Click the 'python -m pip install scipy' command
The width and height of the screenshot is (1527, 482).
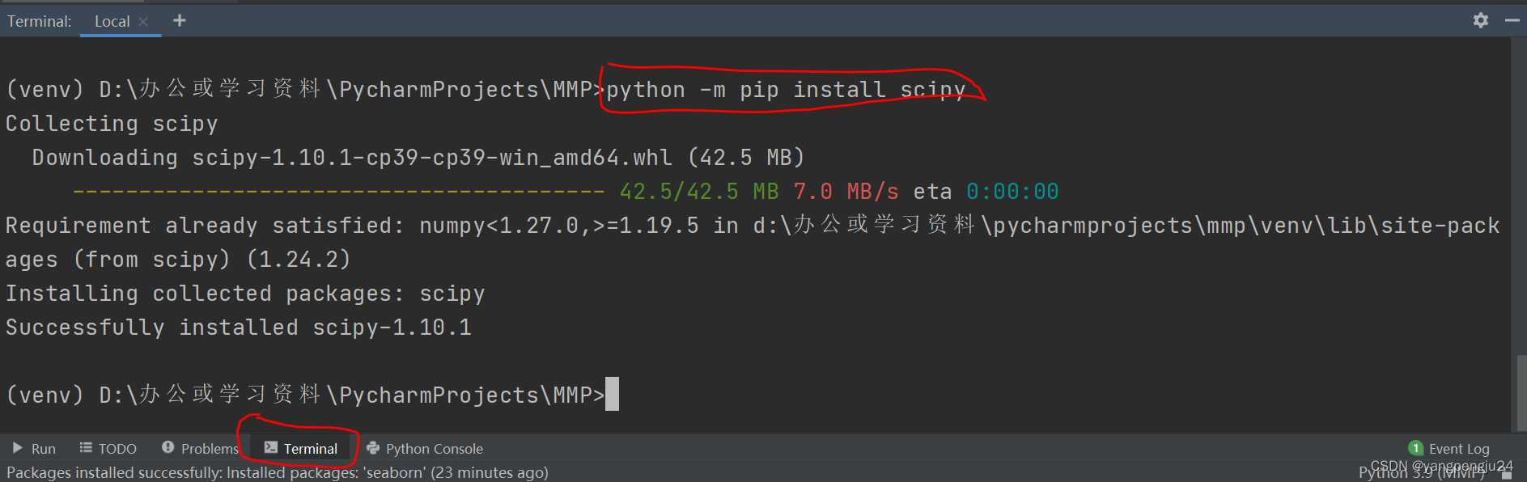[x=786, y=90]
